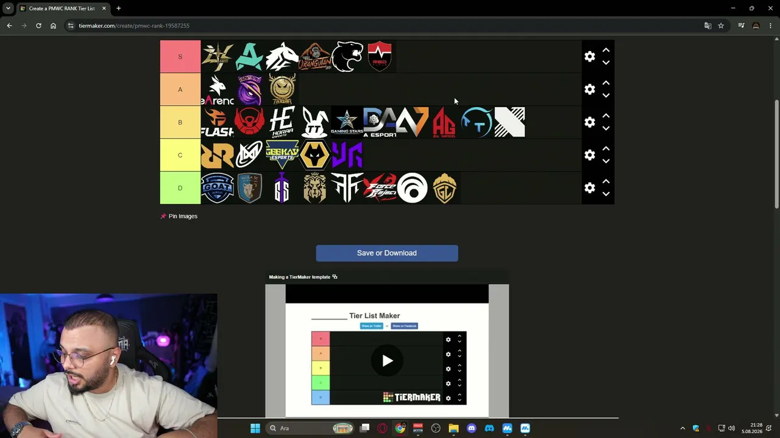
Task: Open a new browser tab
Action: pos(118,9)
